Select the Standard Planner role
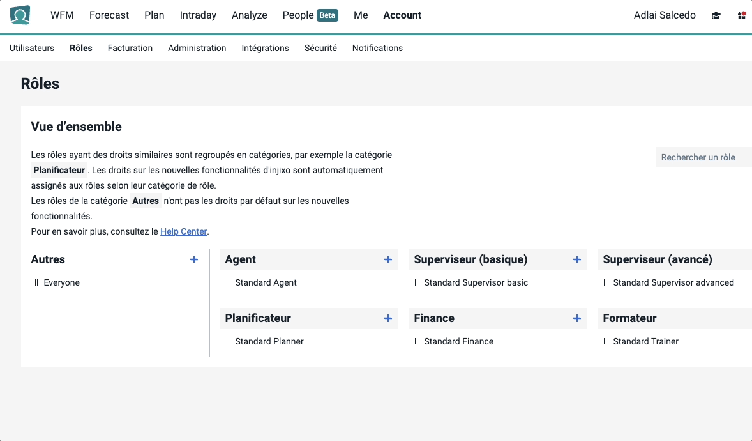The width and height of the screenshot is (752, 441). (269, 341)
